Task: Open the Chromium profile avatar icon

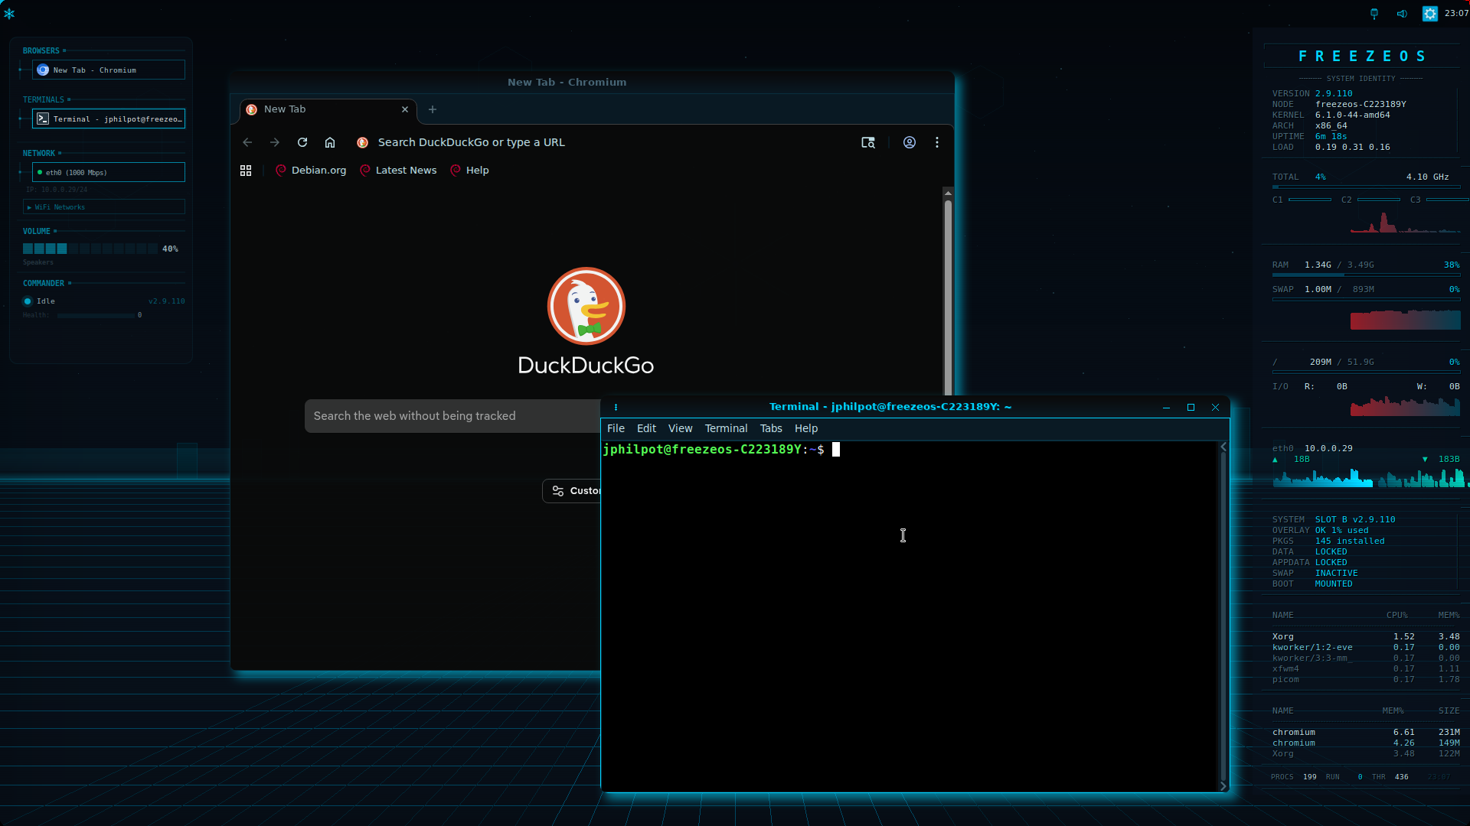Action: (x=910, y=142)
